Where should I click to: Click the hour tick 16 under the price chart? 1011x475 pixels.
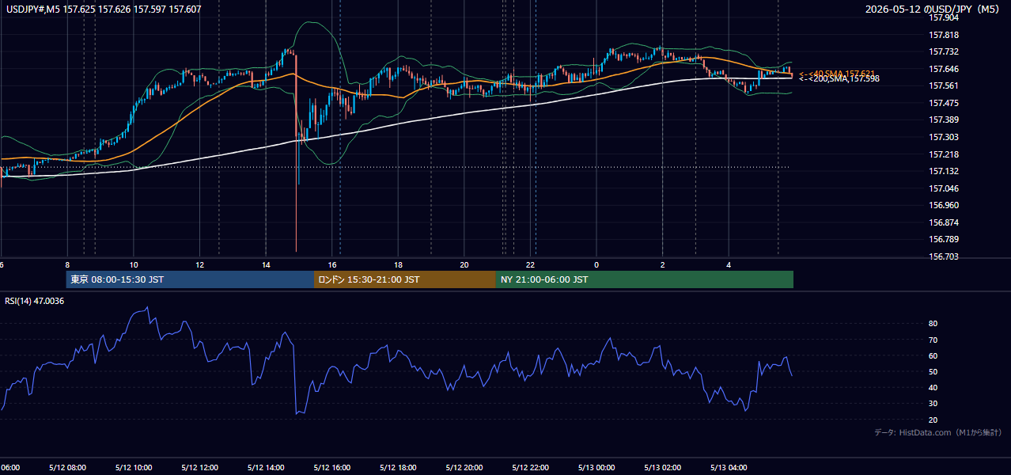(x=332, y=265)
